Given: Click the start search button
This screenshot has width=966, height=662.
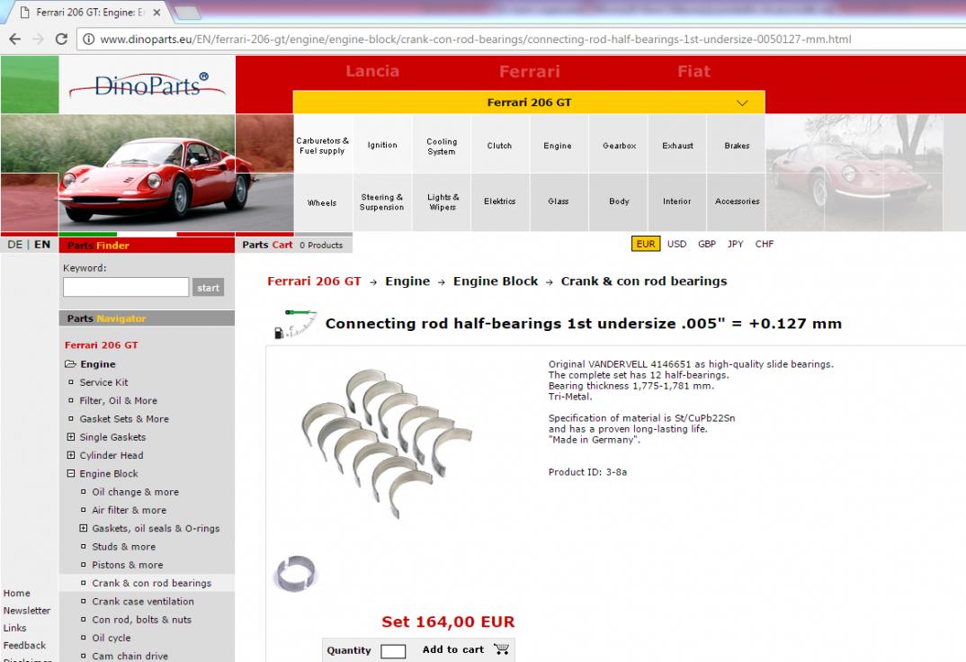Looking at the screenshot, I should [x=209, y=288].
